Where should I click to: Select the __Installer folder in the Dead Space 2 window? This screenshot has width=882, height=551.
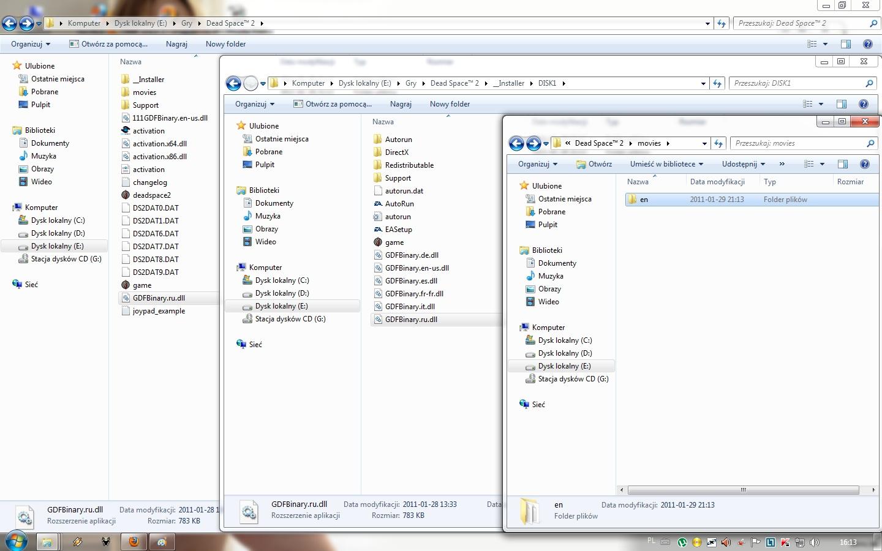pos(148,80)
